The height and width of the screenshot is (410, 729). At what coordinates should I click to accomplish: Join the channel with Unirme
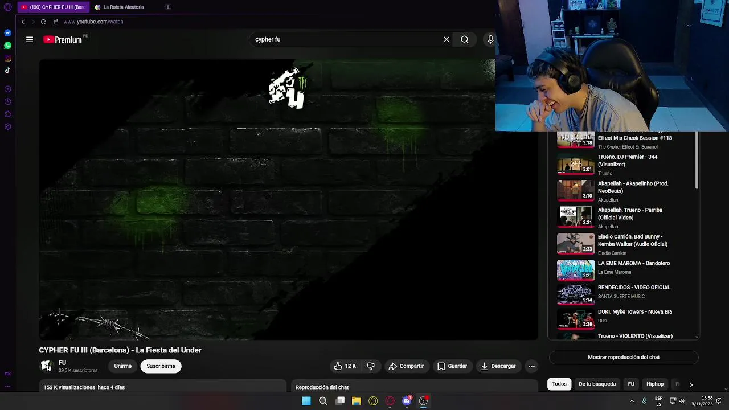122,366
